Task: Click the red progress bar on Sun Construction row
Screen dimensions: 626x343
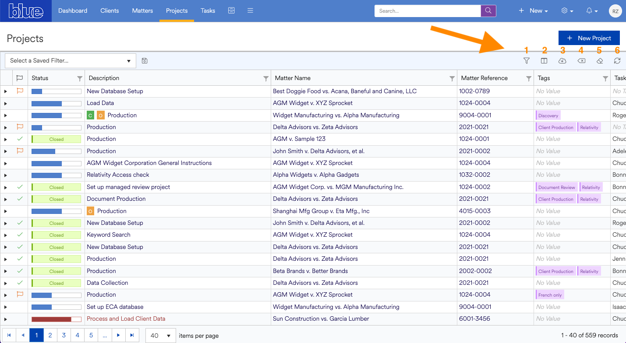Action: [57, 319]
